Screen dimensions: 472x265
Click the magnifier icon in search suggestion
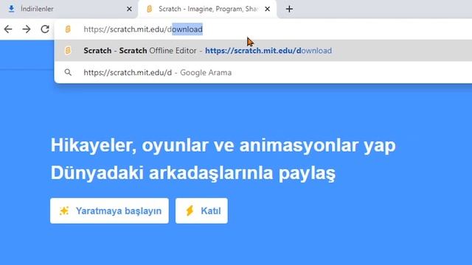point(68,72)
